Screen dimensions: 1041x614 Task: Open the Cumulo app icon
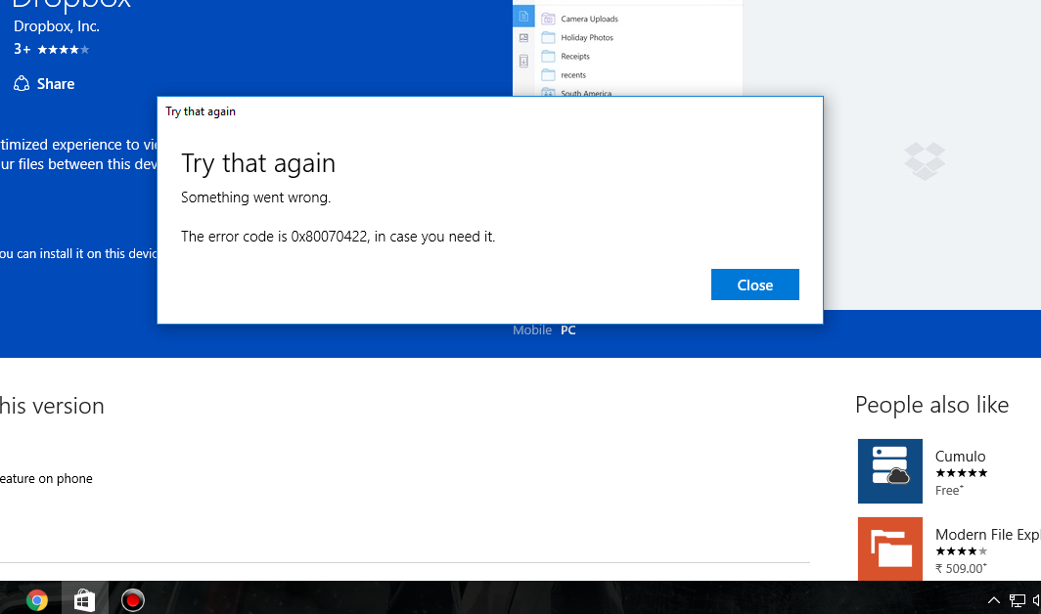[889, 470]
